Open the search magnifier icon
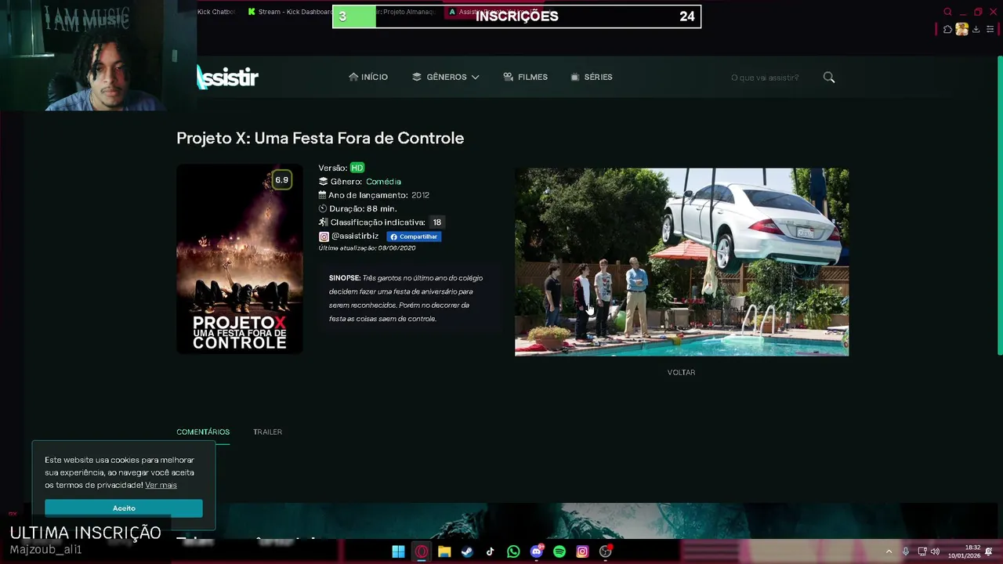 tap(829, 78)
